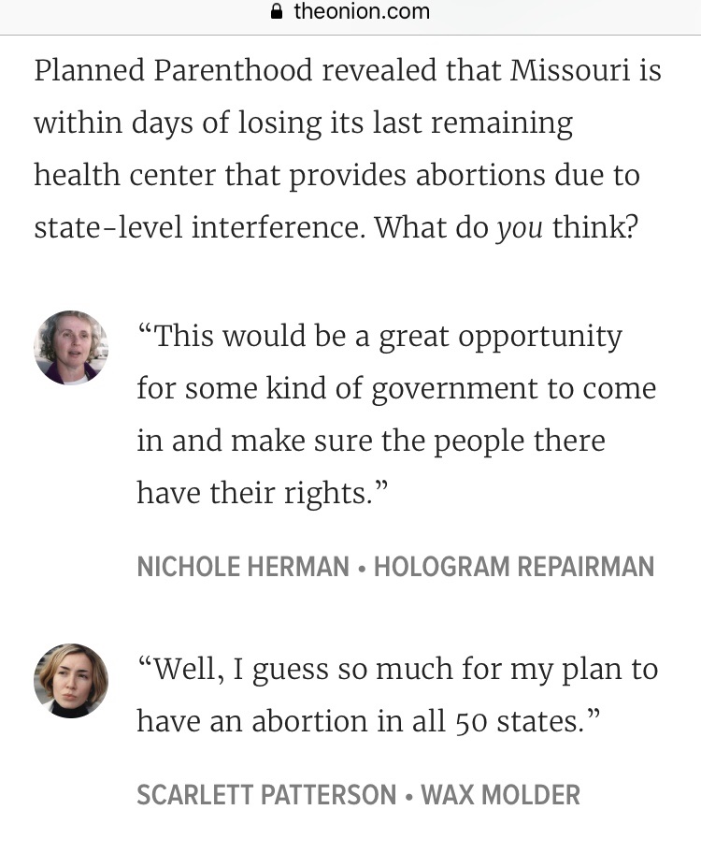Image resolution: width=701 pixels, height=853 pixels.
Task: Tap Scarlett Patterson's avatar photo
Action: pos(71,681)
